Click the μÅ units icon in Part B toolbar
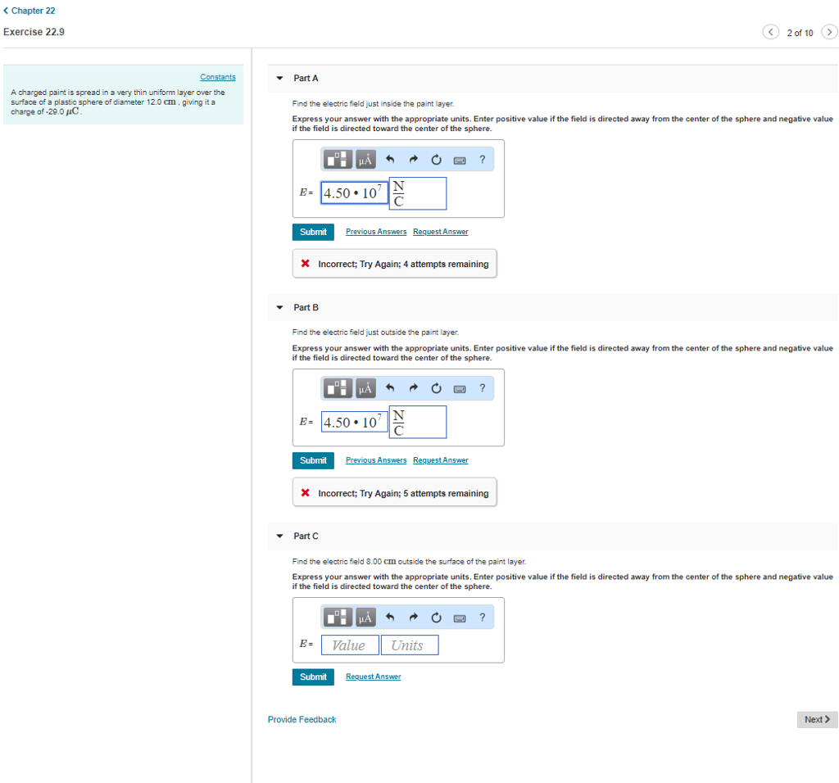 (365, 388)
